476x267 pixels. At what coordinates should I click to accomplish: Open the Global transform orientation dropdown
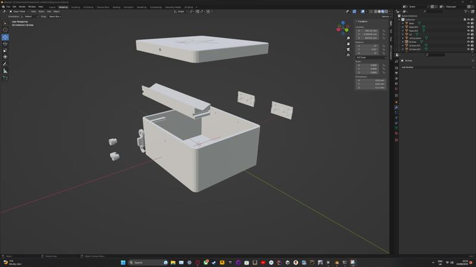click(x=181, y=11)
